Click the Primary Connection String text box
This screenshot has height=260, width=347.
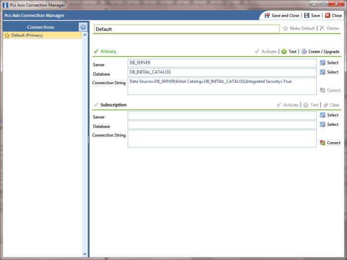[x=222, y=86]
